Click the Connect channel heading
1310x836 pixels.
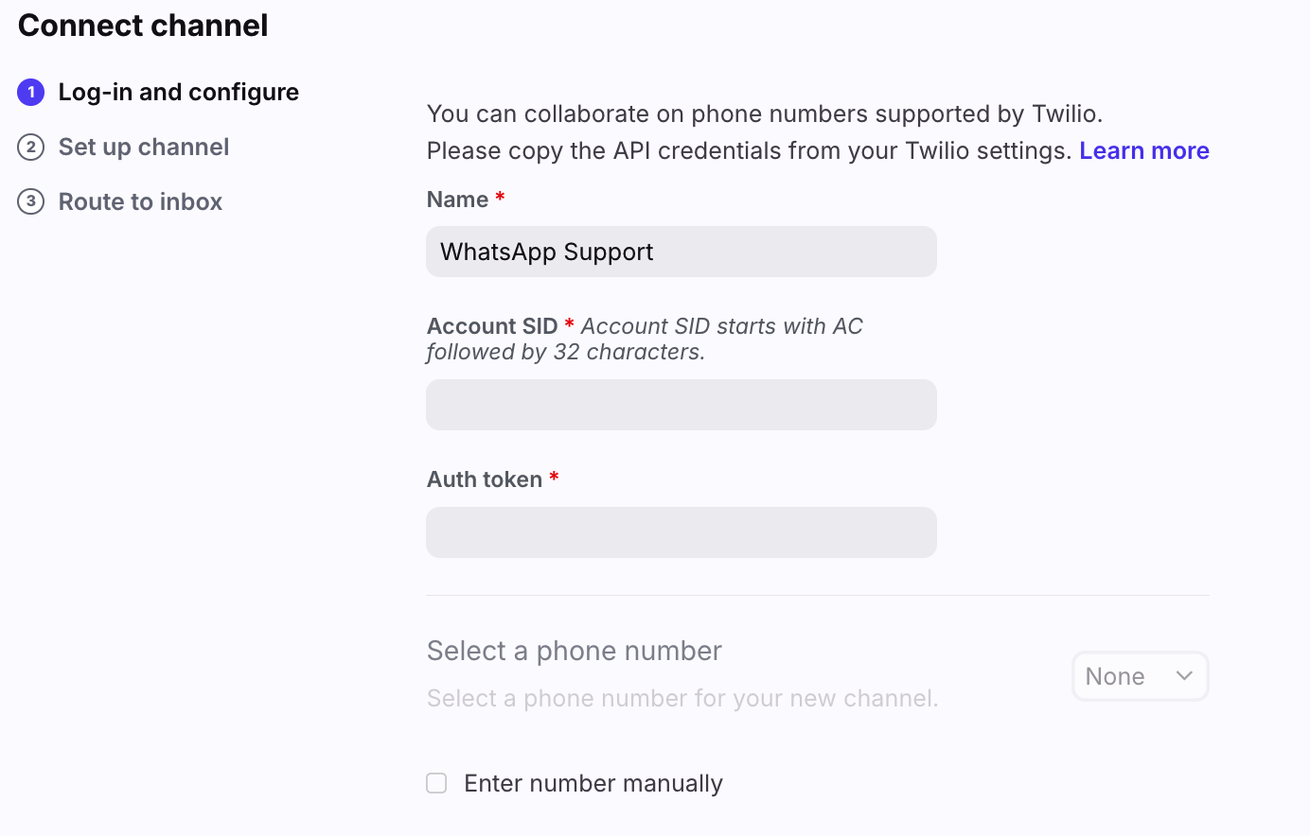click(143, 26)
